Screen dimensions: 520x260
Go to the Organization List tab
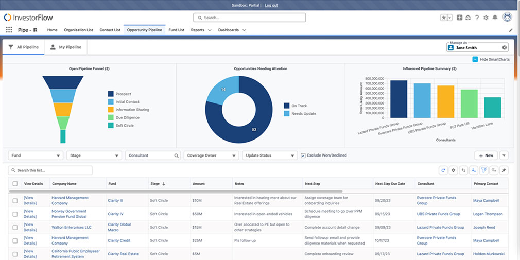coord(78,30)
